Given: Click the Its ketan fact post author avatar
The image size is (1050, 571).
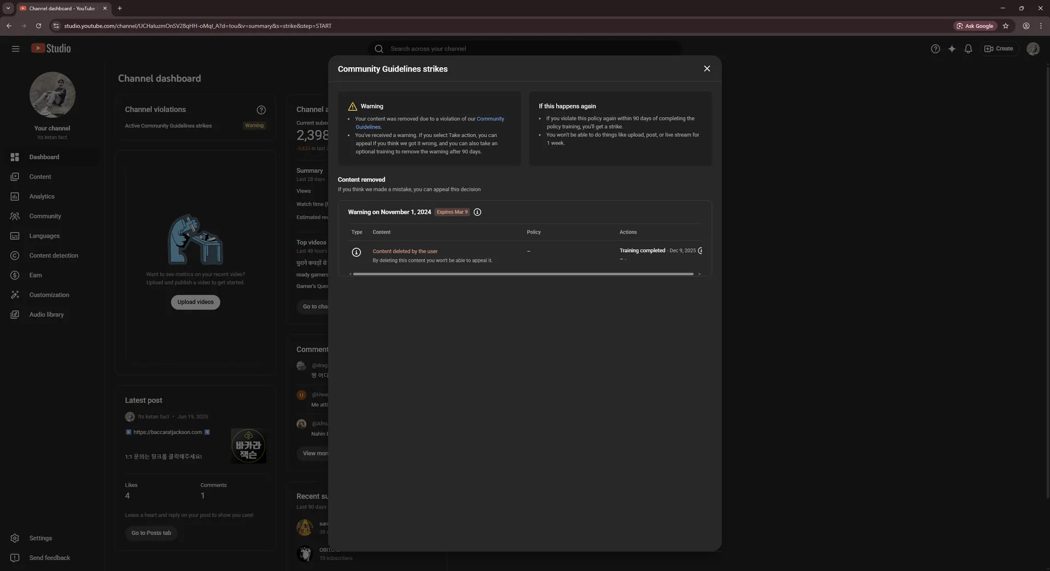Looking at the screenshot, I should click(x=130, y=417).
